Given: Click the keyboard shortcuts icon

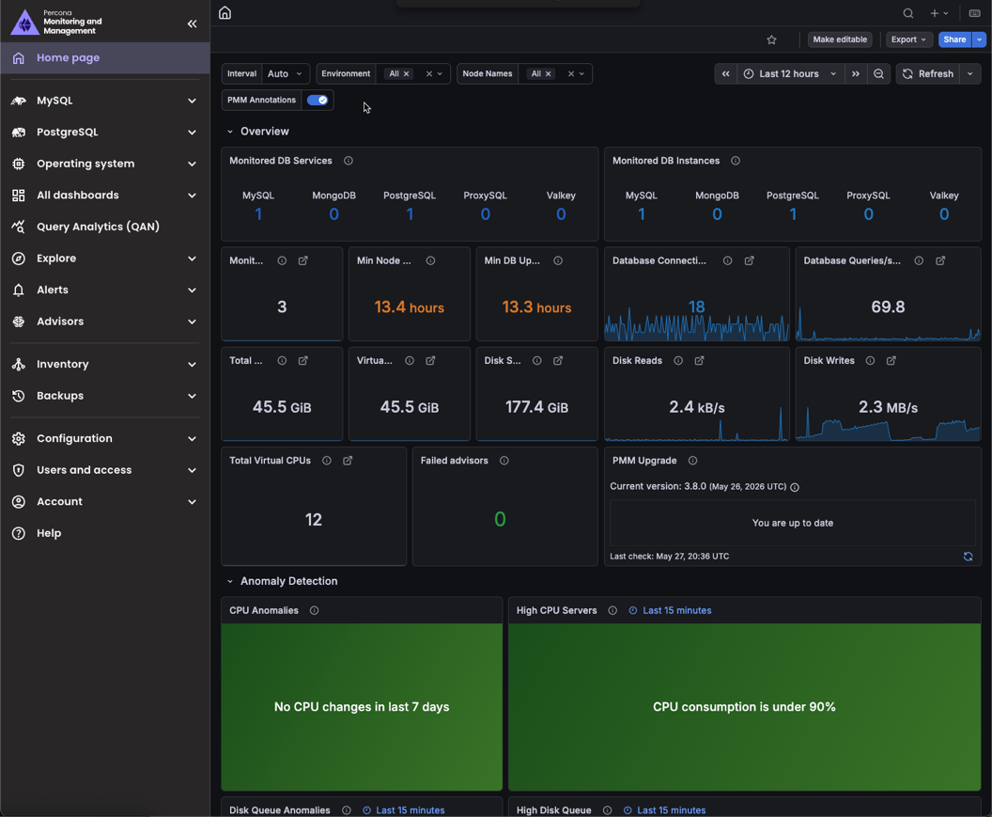Looking at the screenshot, I should pyautogui.click(x=974, y=13).
